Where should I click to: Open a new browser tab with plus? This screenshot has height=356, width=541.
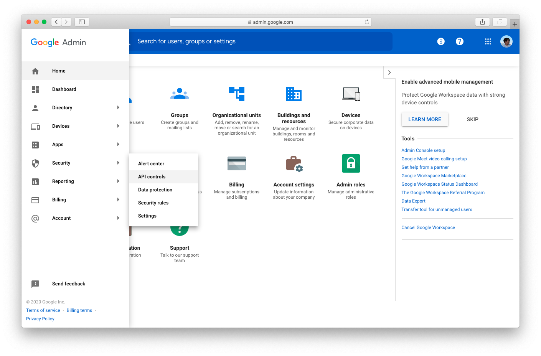click(515, 24)
